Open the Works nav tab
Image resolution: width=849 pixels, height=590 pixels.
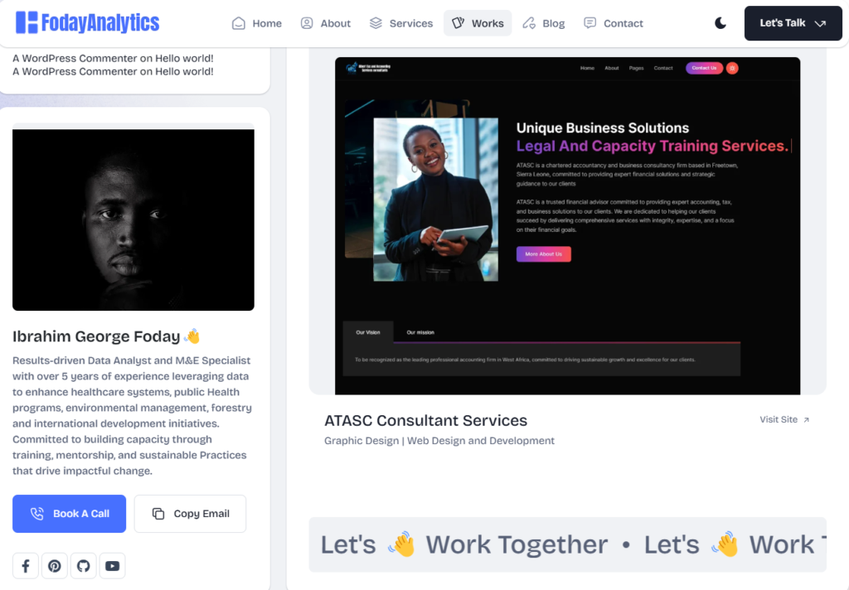tap(478, 23)
